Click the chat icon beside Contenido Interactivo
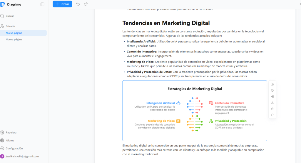Viewport: 301px width, 163px height. point(211,103)
